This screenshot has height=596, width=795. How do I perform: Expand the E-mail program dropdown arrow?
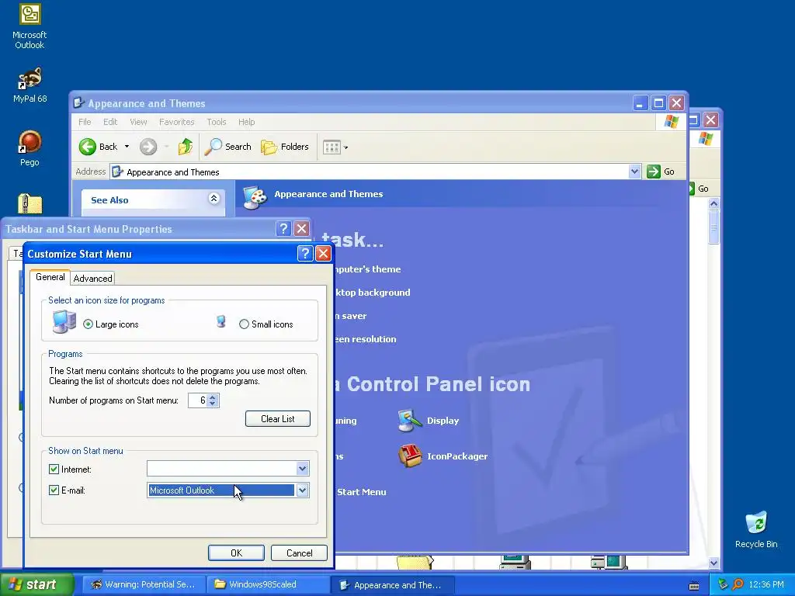[x=302, y=490]
